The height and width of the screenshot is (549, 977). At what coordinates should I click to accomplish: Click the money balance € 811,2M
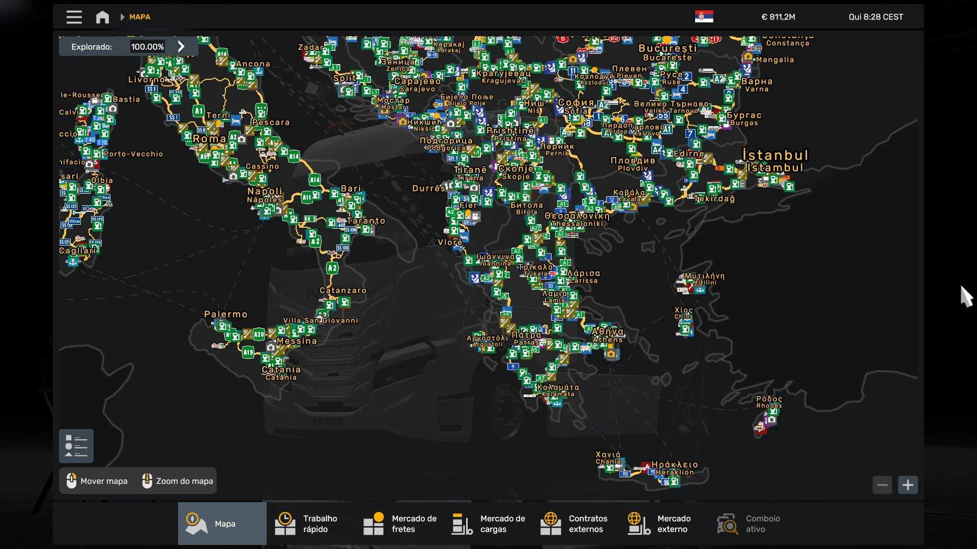click(778, 17)
